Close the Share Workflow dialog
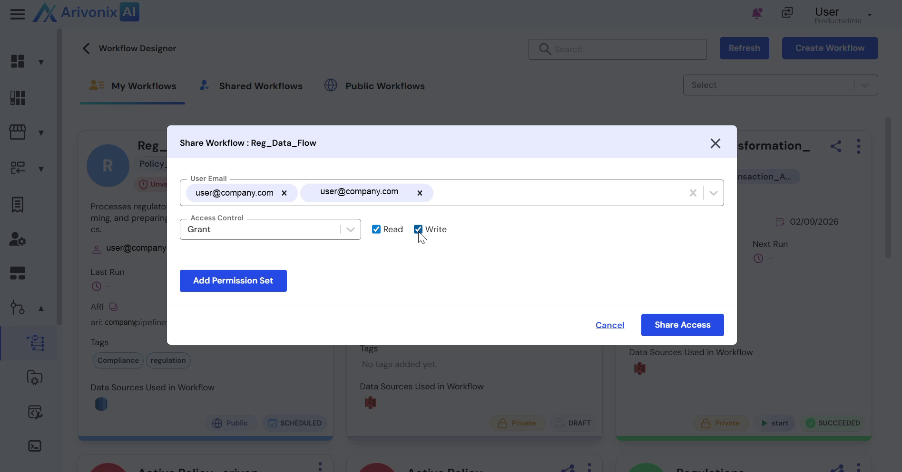This screenshot has width=902, height=472. 715,143
